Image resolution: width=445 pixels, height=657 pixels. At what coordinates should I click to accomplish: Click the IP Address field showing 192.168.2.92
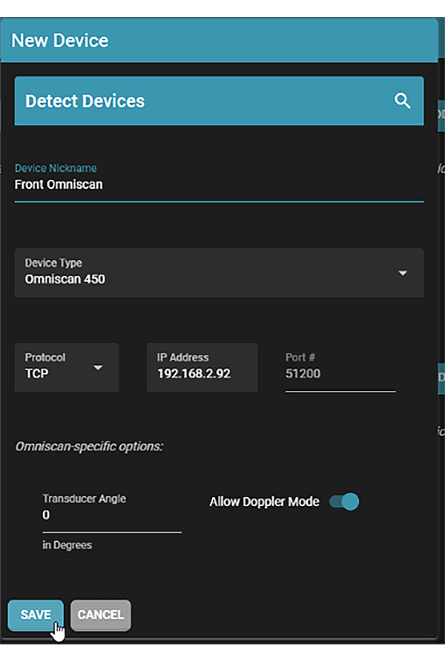[202, 367]
